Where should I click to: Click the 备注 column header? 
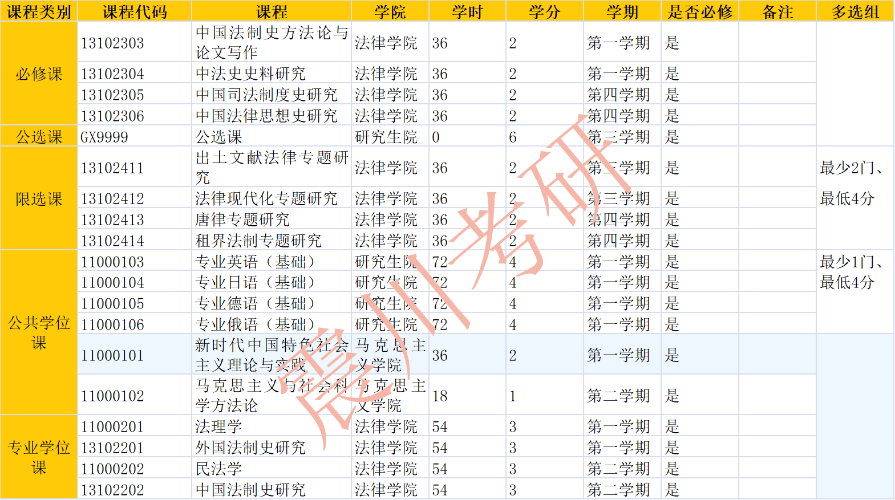(777, 11)
